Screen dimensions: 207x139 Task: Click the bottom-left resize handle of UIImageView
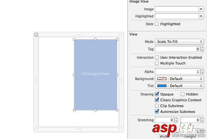(x=74, y=110)
